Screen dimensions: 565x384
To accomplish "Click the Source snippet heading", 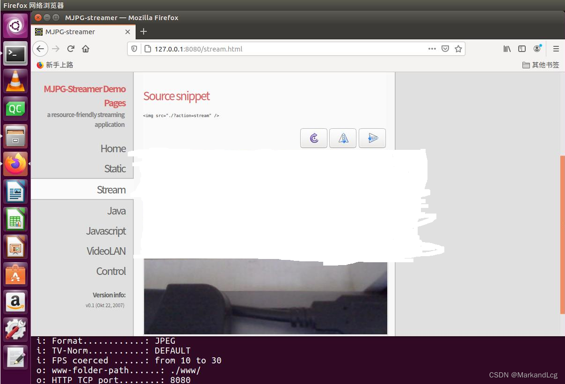I will tap(176, 96).
